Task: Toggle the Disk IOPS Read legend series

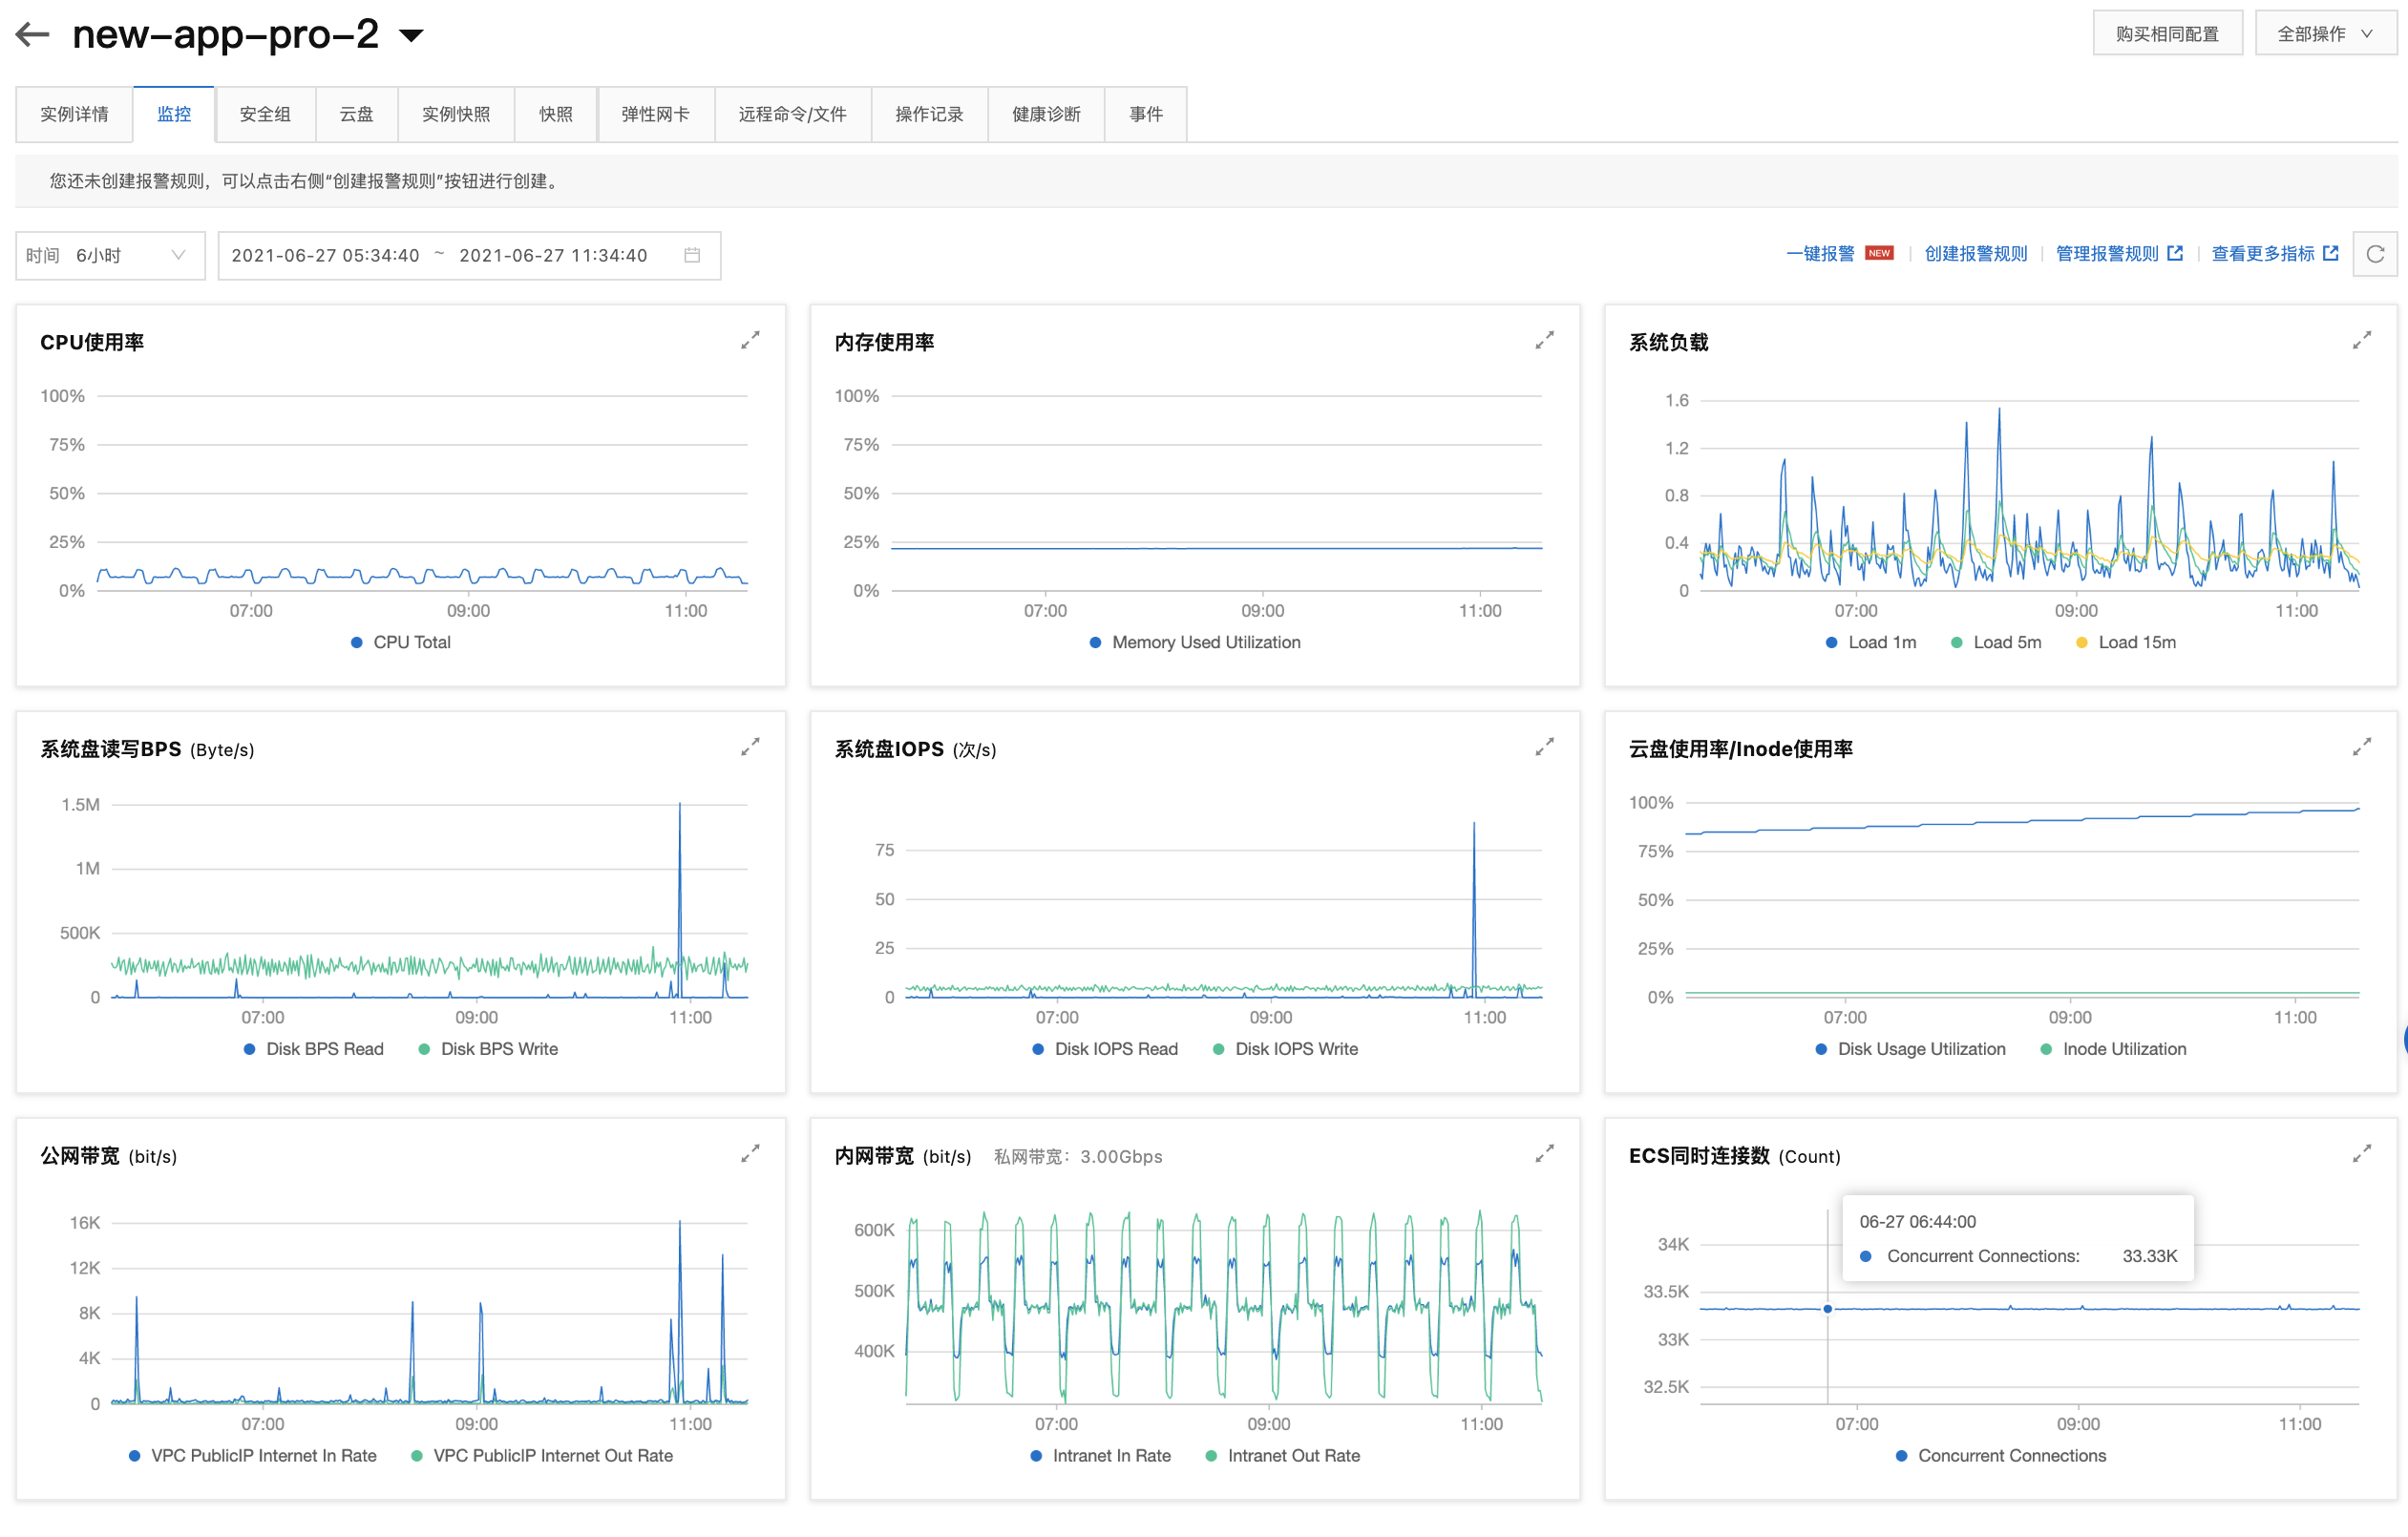Action: 1104,1049
